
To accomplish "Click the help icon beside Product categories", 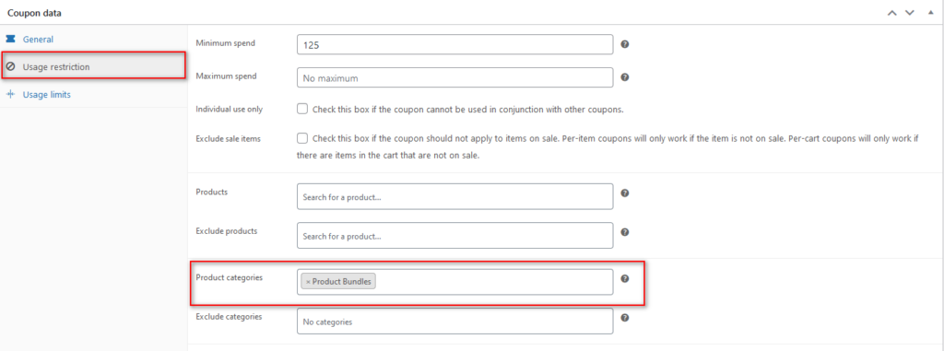I will [625, 279].
